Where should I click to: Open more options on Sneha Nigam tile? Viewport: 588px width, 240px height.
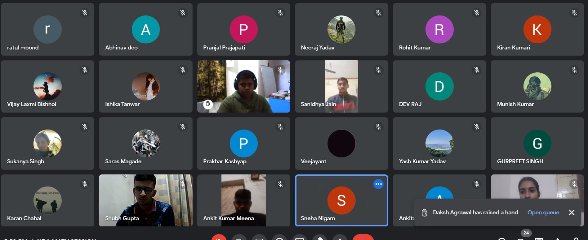click(x=378, y=184)
